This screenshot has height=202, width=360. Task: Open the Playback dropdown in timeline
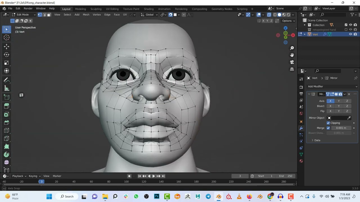coord(19,176)
